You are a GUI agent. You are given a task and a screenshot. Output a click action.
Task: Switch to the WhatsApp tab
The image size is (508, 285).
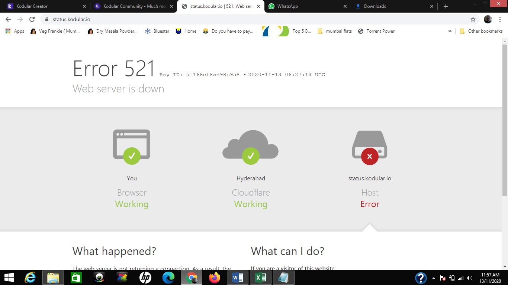point(307,6)
